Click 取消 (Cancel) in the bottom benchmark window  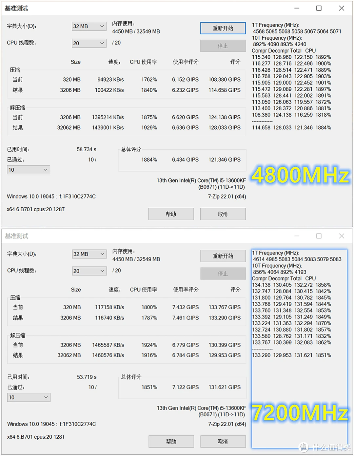[223, 442]
